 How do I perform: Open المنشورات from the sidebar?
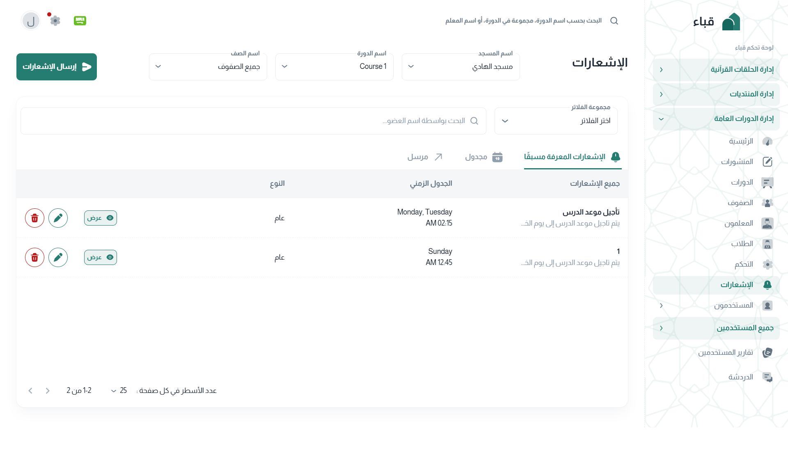click(737, 162)
